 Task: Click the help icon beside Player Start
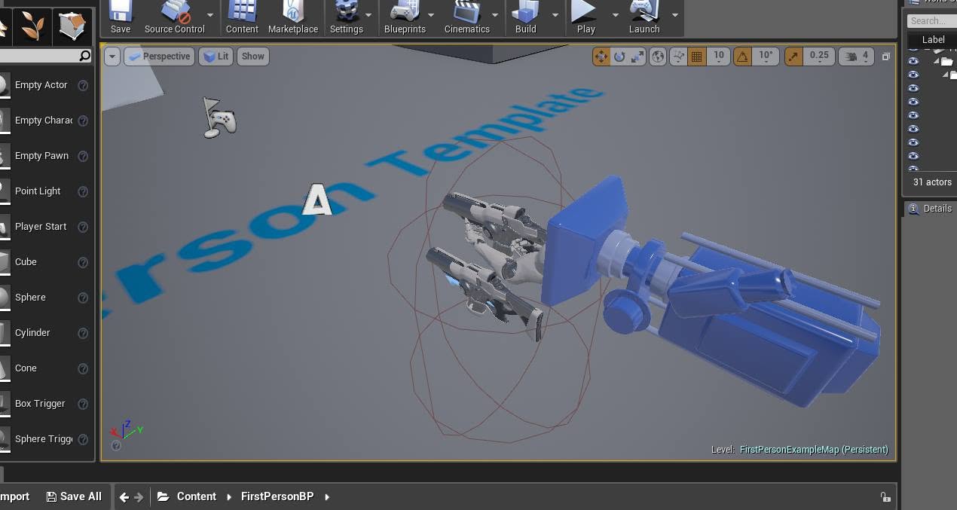(83, 227)
